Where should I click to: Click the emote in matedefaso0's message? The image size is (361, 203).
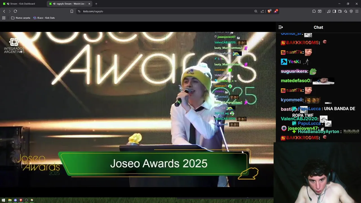point(323,81)
